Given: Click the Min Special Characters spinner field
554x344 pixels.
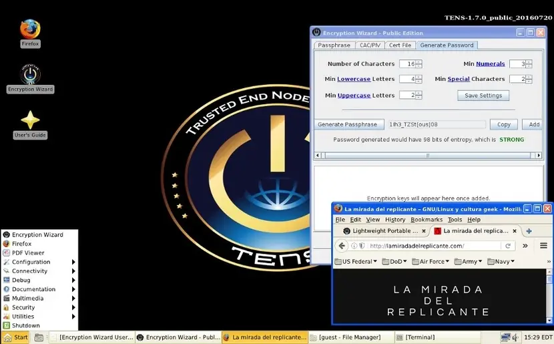Looking at the screenshot, I should click(521, 79).
